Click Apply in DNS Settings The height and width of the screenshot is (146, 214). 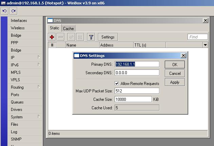click(175, 82)
